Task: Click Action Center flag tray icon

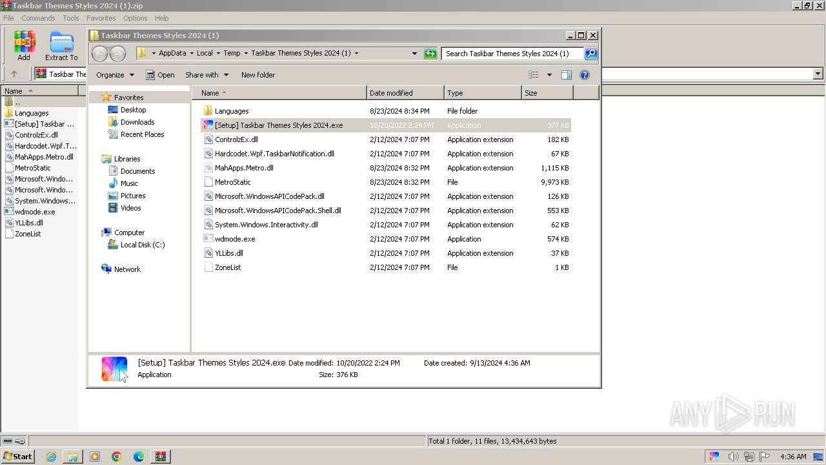Action: coord(766,457)
